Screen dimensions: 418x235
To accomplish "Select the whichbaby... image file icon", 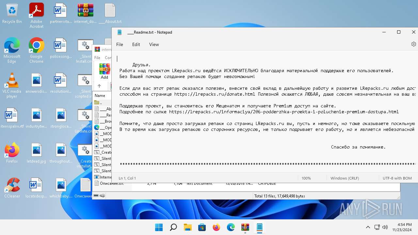I will pos(61,188).
